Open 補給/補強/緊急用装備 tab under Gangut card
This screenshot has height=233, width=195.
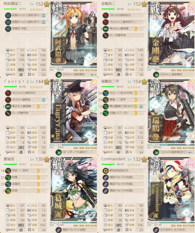85,148
